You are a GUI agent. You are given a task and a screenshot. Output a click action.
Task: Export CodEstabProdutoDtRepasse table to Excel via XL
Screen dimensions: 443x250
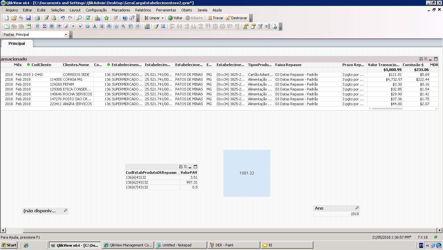coord(185,167)
